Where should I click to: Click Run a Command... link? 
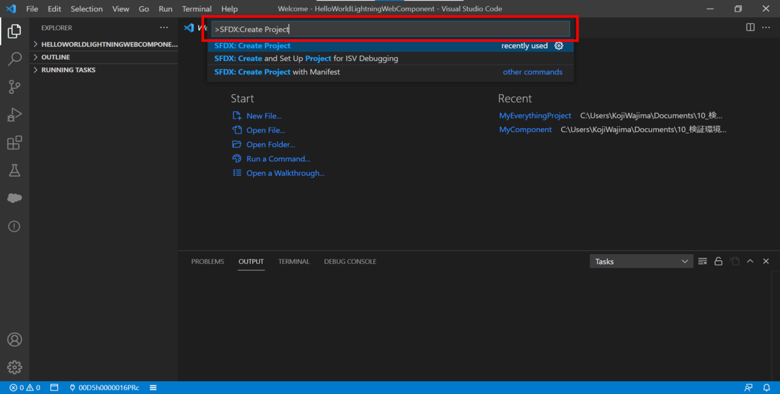(278, 159)
